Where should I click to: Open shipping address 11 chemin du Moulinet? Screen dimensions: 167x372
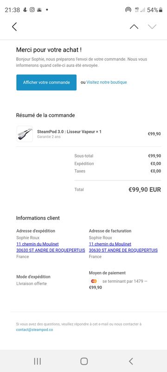(38, 244)
